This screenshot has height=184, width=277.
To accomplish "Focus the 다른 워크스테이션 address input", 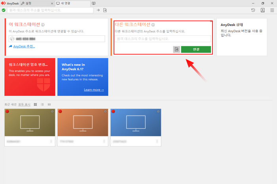I will [163, 39].
